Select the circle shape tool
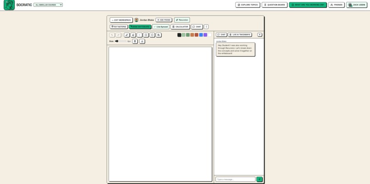 [x=152, y=35]
